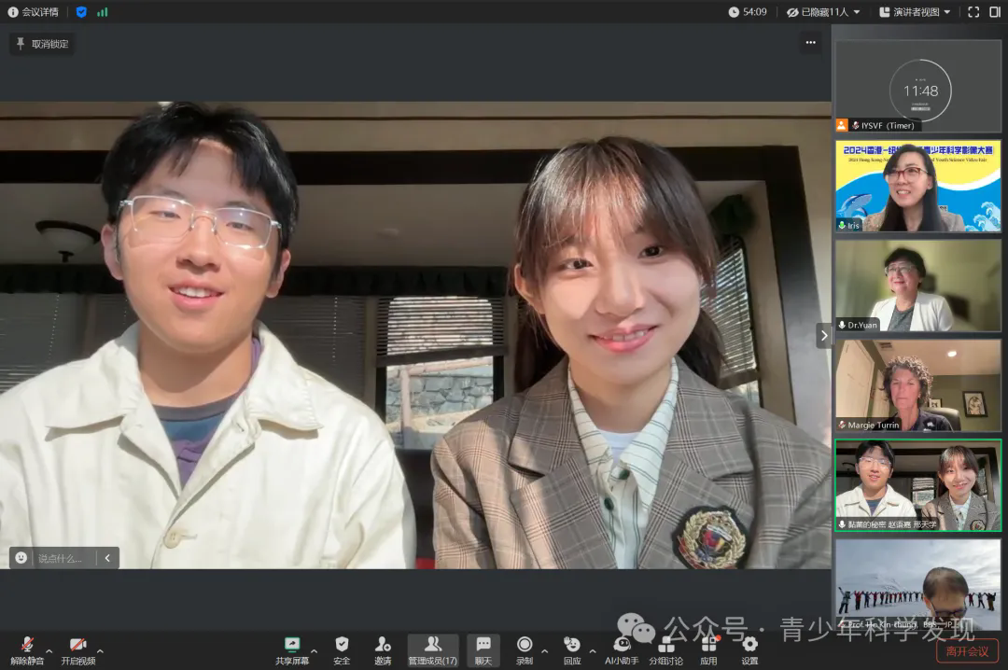Image resolution: width=1008 pixels, height=670 pixels.
Task: Open the 演讲者视图 view dropdown
Action: pos(915,11)
